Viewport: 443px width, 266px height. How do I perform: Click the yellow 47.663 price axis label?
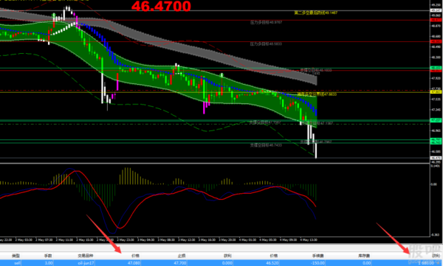pyautogui.click(x=436, y=92)
